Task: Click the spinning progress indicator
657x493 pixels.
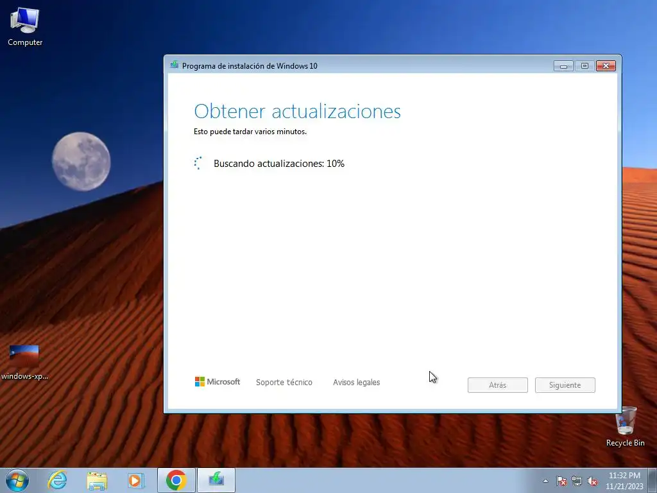Action: 198,163
